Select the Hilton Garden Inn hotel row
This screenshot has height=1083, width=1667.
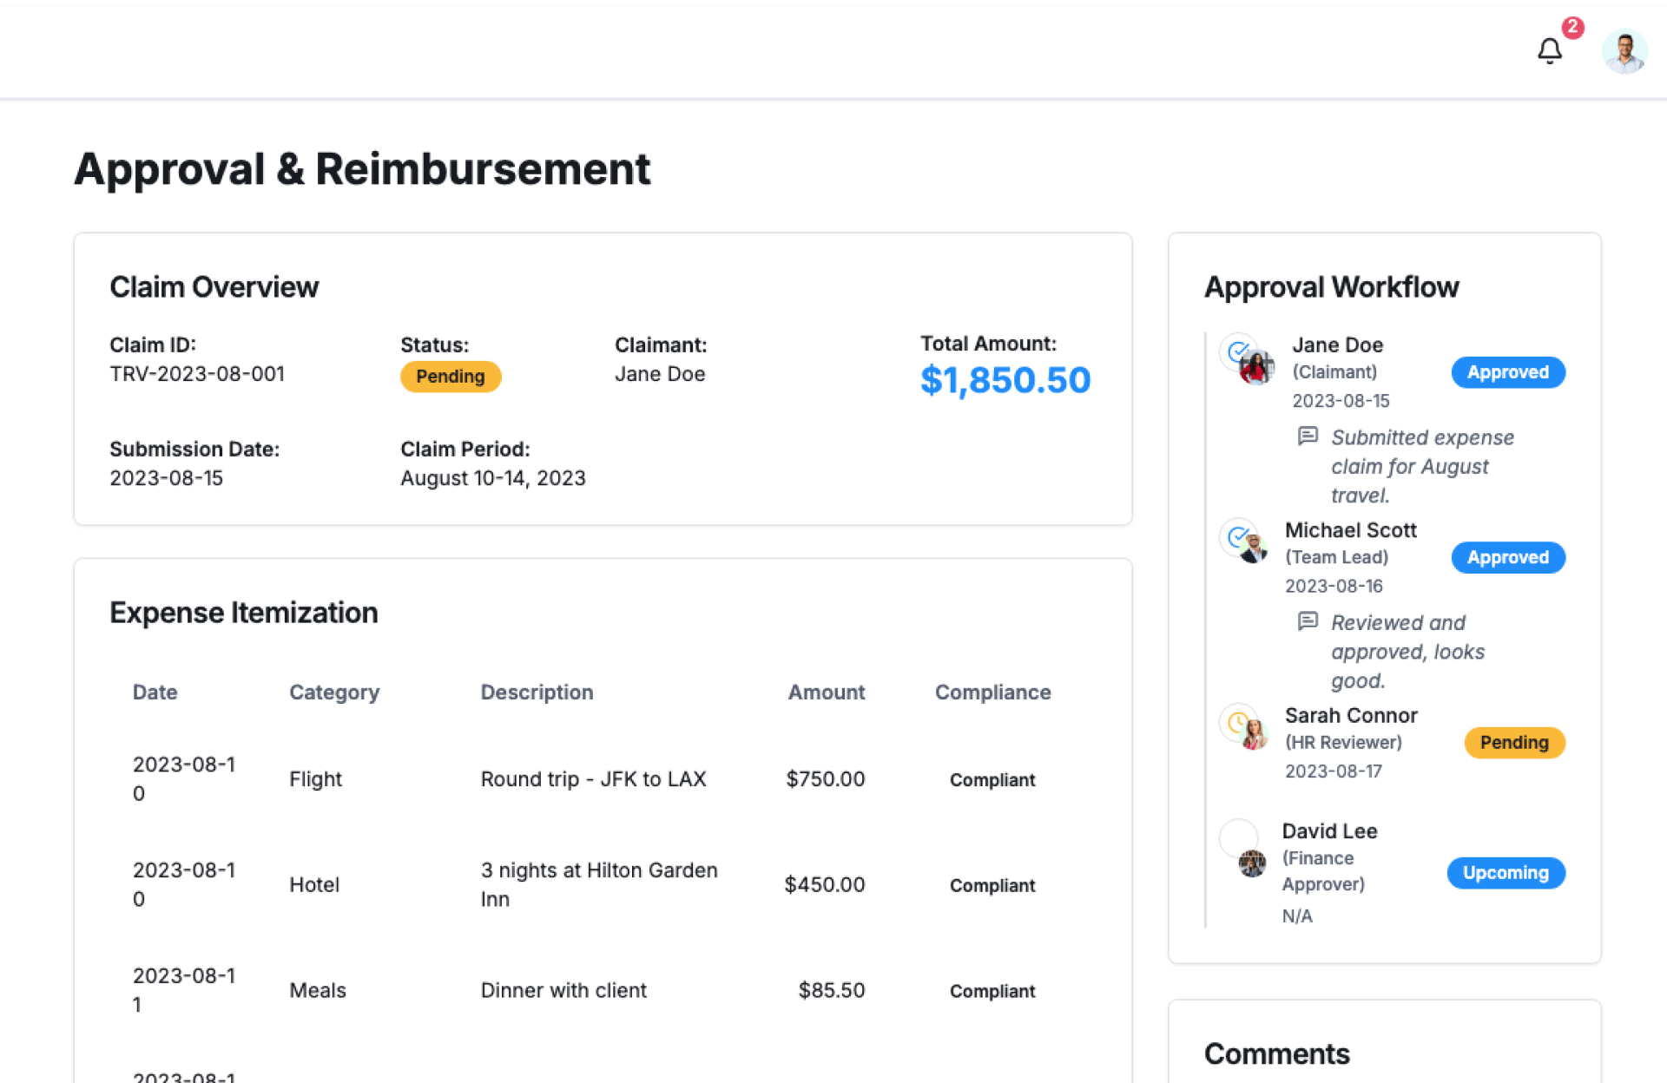[598, 885]
